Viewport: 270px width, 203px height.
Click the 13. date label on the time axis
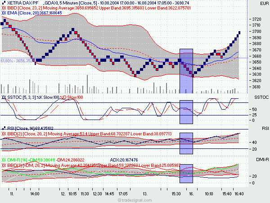(145, 194)
